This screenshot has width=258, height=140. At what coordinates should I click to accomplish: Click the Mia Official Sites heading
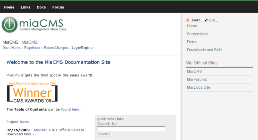(x=202, y=63)
